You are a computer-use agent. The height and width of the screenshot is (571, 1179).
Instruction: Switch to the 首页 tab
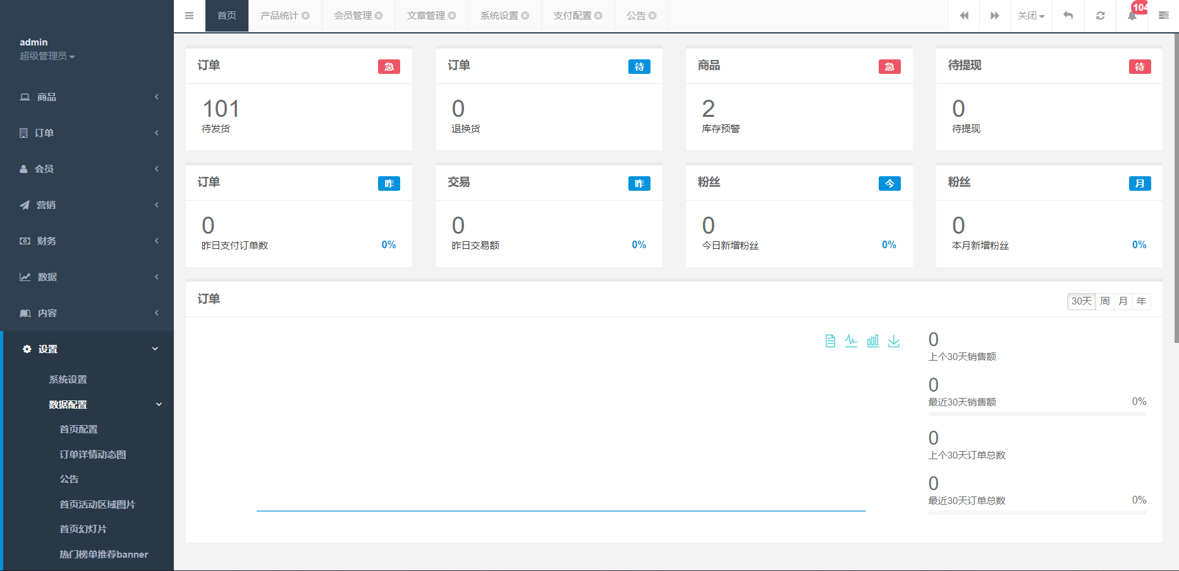(x=227, y=16)
